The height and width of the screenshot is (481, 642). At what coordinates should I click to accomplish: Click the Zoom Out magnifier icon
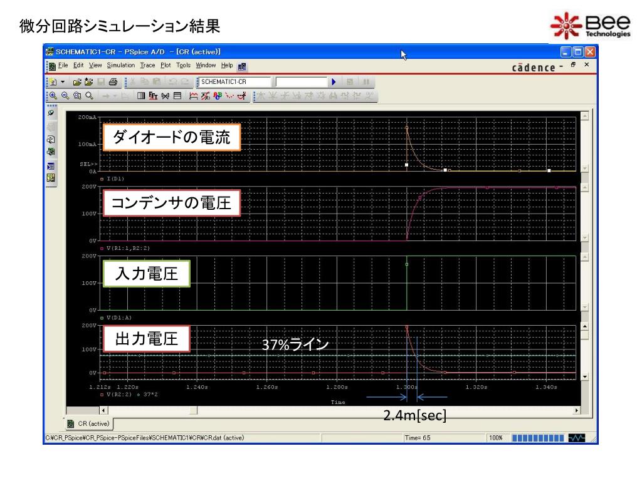tap(65, 96)
